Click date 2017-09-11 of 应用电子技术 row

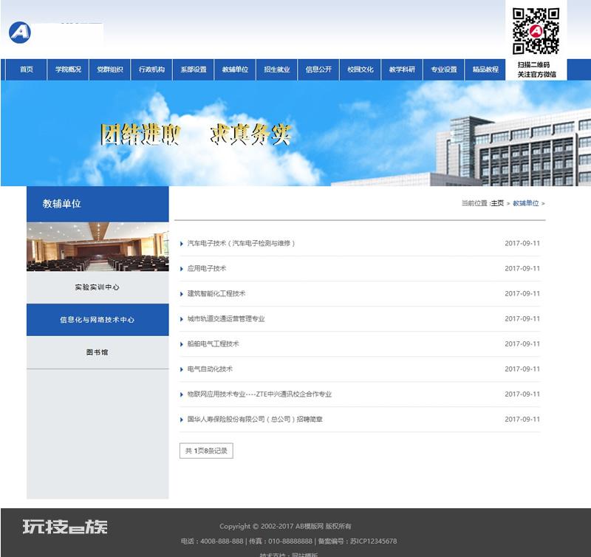pos(522,268)
